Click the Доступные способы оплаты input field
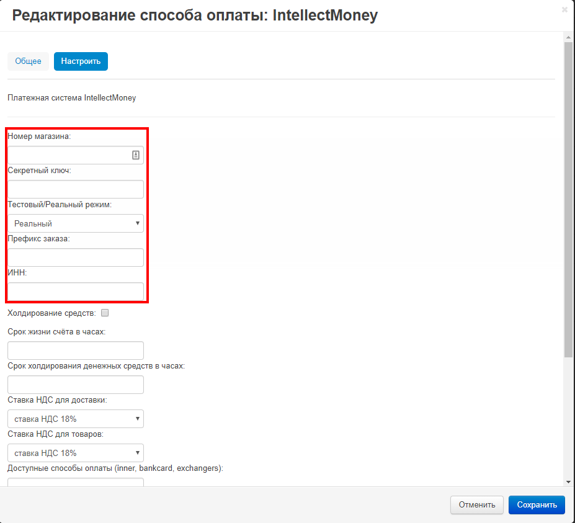Screen dimensions: 575x523 76,482
